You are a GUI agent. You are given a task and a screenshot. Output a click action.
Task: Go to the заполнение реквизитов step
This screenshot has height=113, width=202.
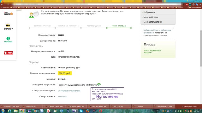[68, 26]
